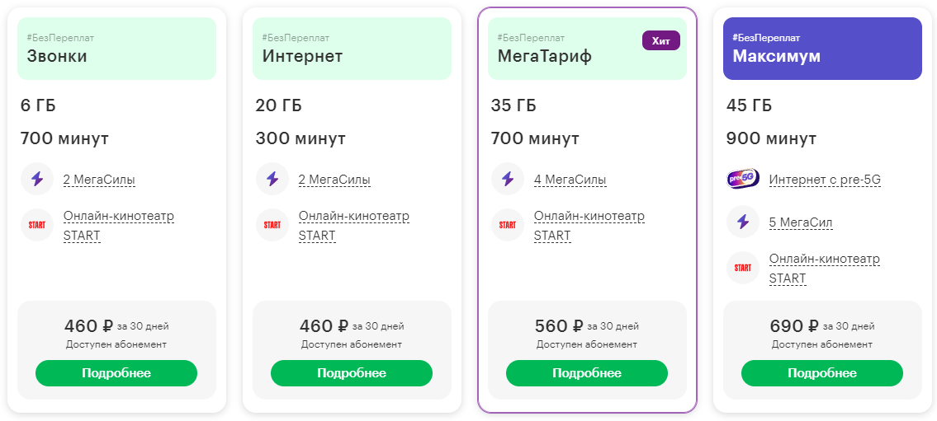Click the lightning icon in the МегаТариф card
Image resolution: width=937 pixels, height=421 pixels.
coord(508,179)
